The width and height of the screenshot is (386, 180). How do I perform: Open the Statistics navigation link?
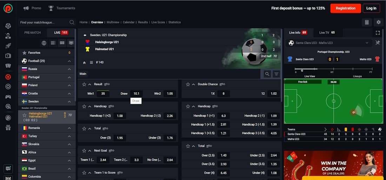(174, 22)
